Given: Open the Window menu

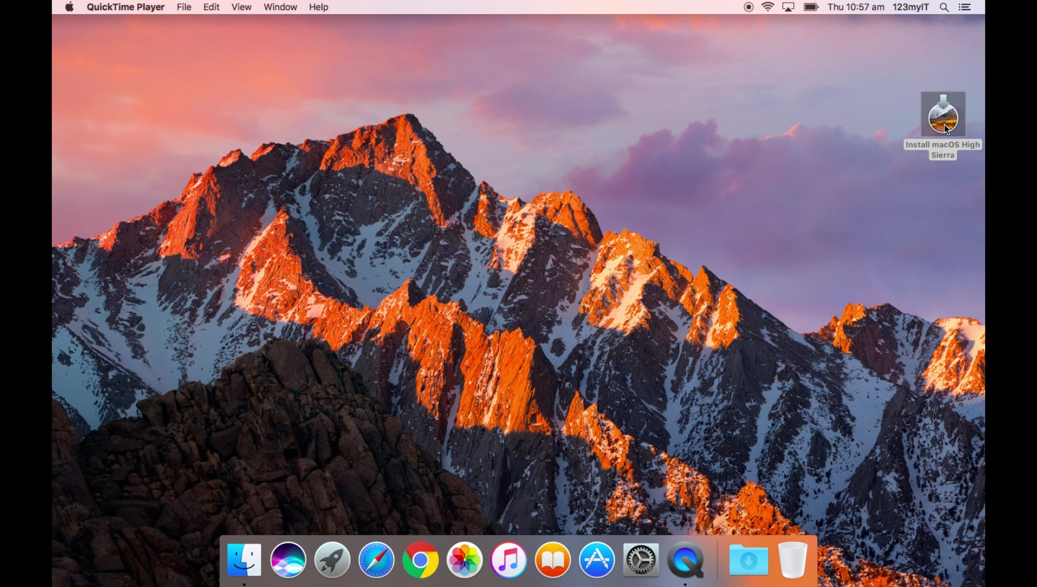Looking at the screenshot, I should click(x=280, y=7).
